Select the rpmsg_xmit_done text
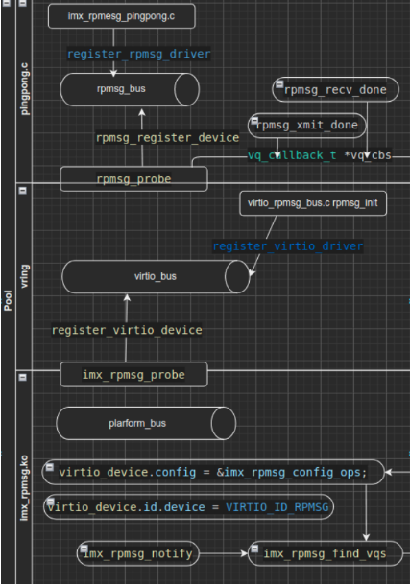This screenshot has height=584, width=410. pos(306,125)
